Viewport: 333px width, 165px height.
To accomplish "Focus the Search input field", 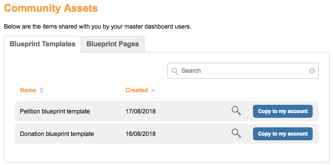I will click(x=243, y=71).
